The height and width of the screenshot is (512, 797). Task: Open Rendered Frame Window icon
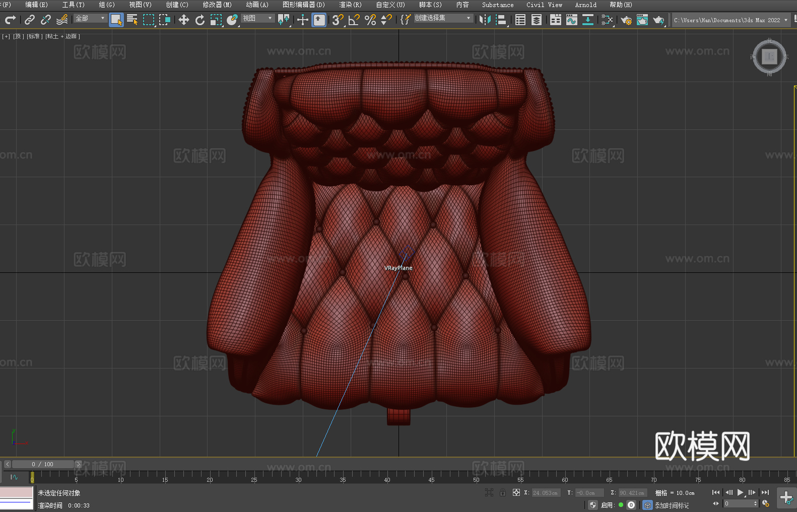[x=642, y=20]
